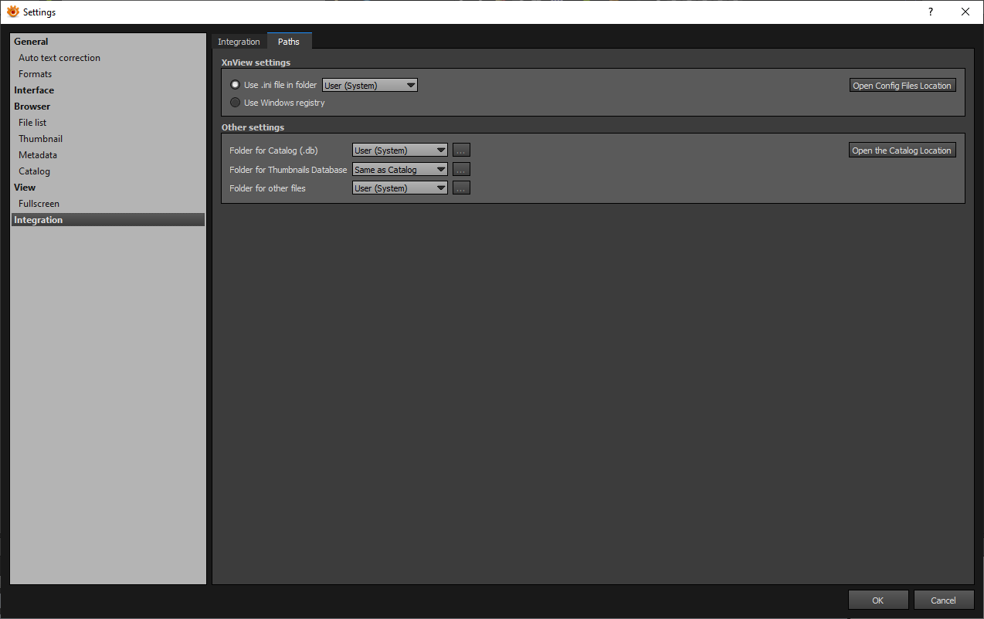Browse for other files folder ellipsis button

click(x=461, y=188)
